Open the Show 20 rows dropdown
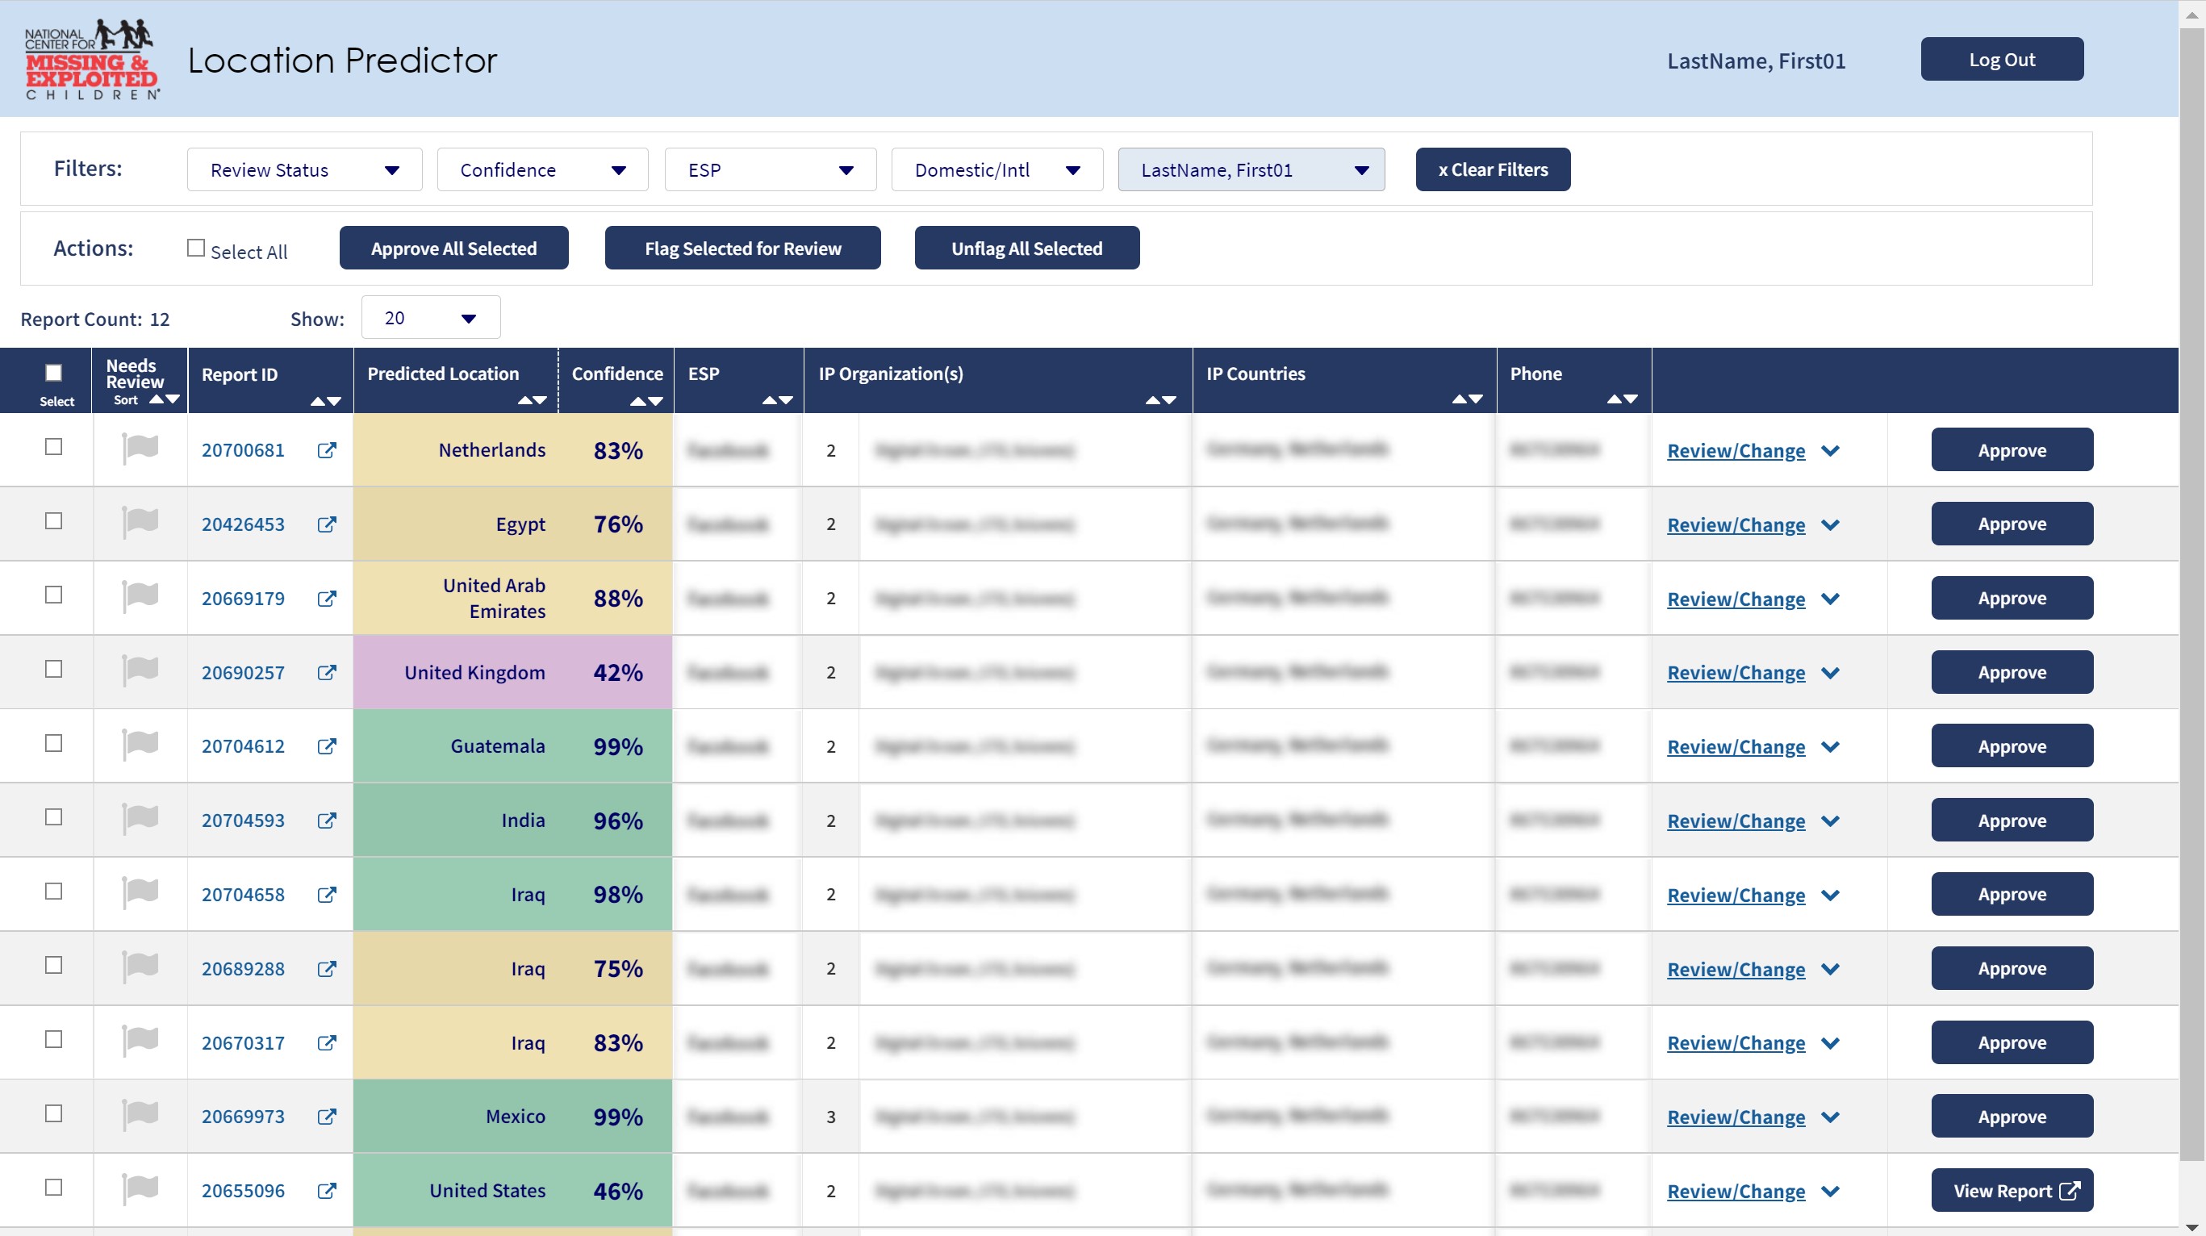 431,318
